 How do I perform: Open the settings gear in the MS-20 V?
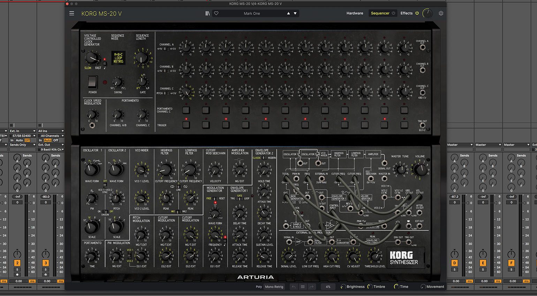[x=441, y=13]
